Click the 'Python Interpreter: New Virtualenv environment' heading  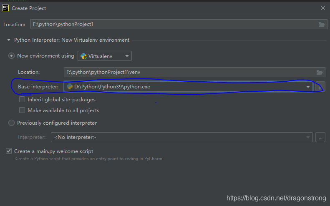[72, 40]
